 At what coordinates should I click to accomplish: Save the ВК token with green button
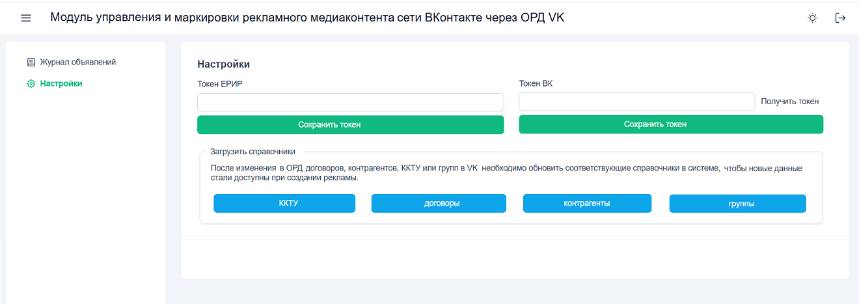[671, 124]
